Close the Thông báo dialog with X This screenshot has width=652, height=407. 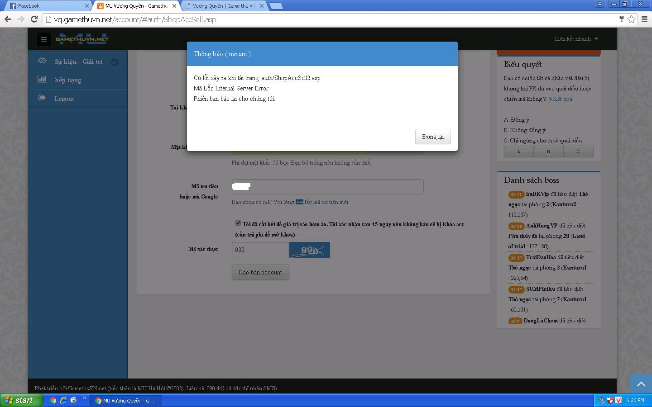[448, 52]
